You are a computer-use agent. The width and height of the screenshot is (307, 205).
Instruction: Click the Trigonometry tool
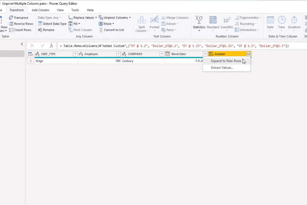tap(248, 18)
